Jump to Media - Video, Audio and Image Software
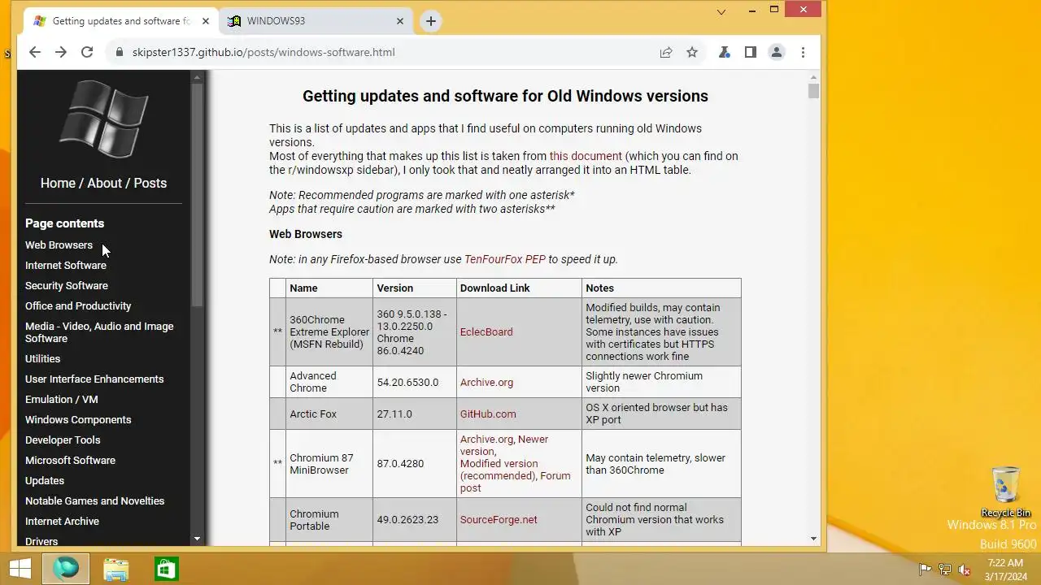The width and height of the screenshot is (1041, 585). (99, 332)
